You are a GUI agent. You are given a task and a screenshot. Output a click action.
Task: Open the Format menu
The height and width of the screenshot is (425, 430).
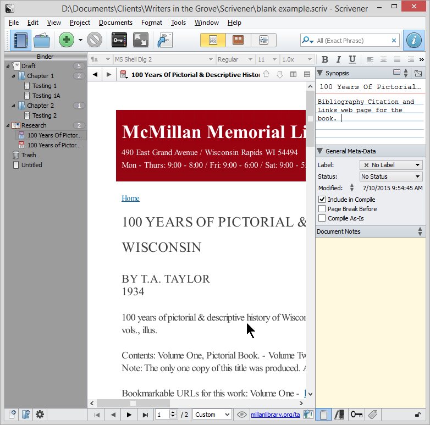[151, 23]
